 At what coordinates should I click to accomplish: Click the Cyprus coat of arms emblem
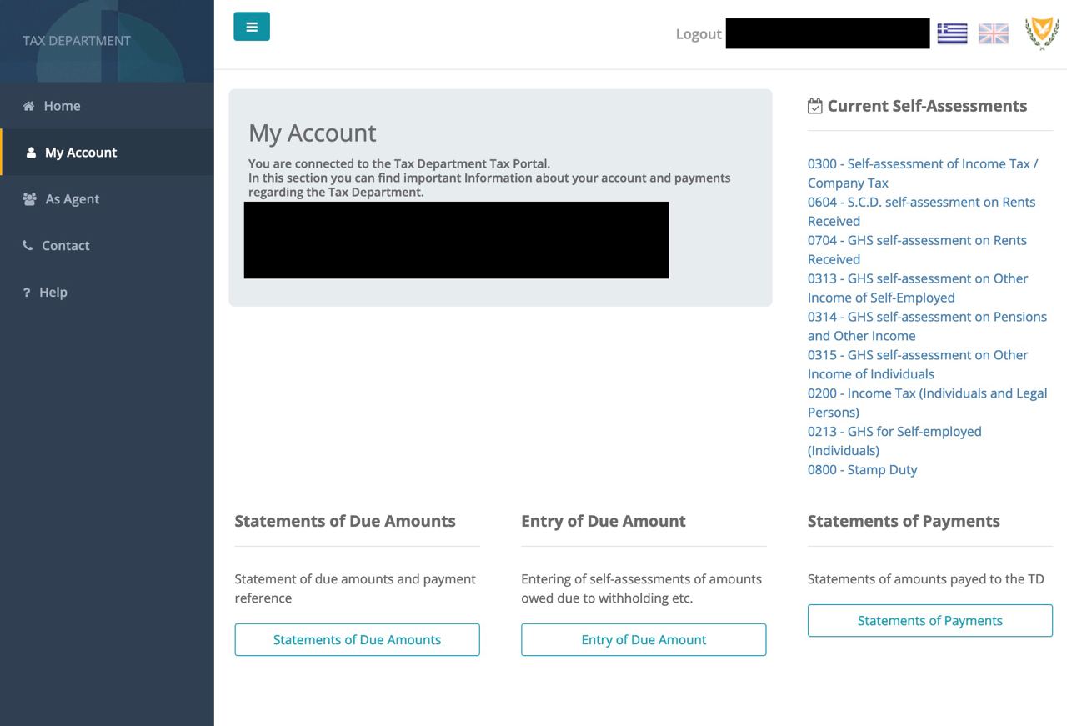click(1041, 33)
